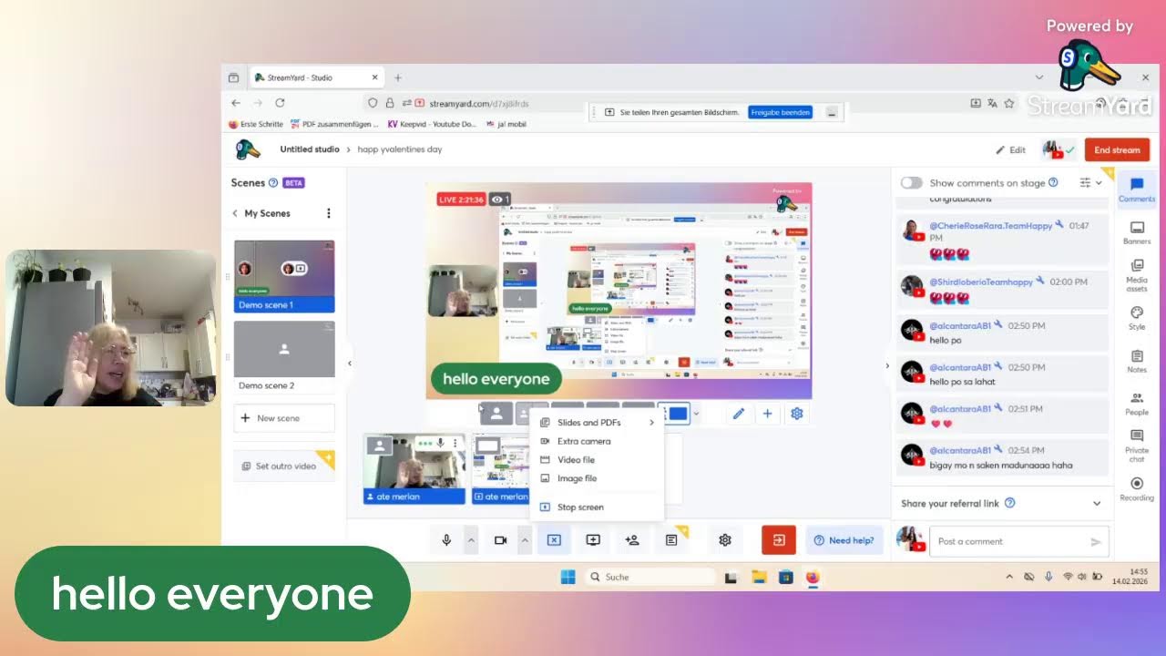Click the stop screen share toolbar icon
Screen dimensions: 1166x656
[553, 540]
